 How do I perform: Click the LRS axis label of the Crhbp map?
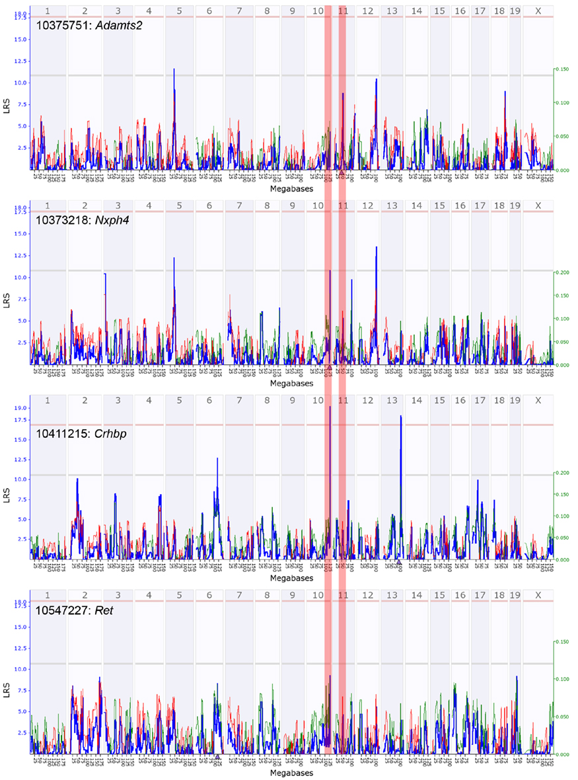coord(7,495)
